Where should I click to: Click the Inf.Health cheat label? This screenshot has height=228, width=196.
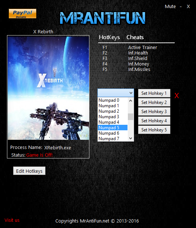click(x=138, y=53)
